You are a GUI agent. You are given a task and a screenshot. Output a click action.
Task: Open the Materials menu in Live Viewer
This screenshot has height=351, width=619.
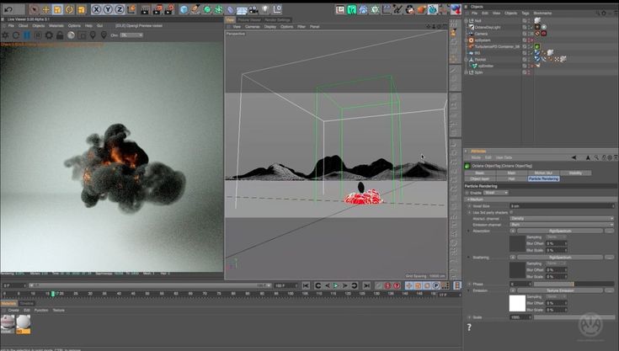pyautogui.click(x=56, y=25)
